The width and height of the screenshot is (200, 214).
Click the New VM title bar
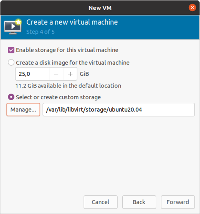[x=100, y=7]
